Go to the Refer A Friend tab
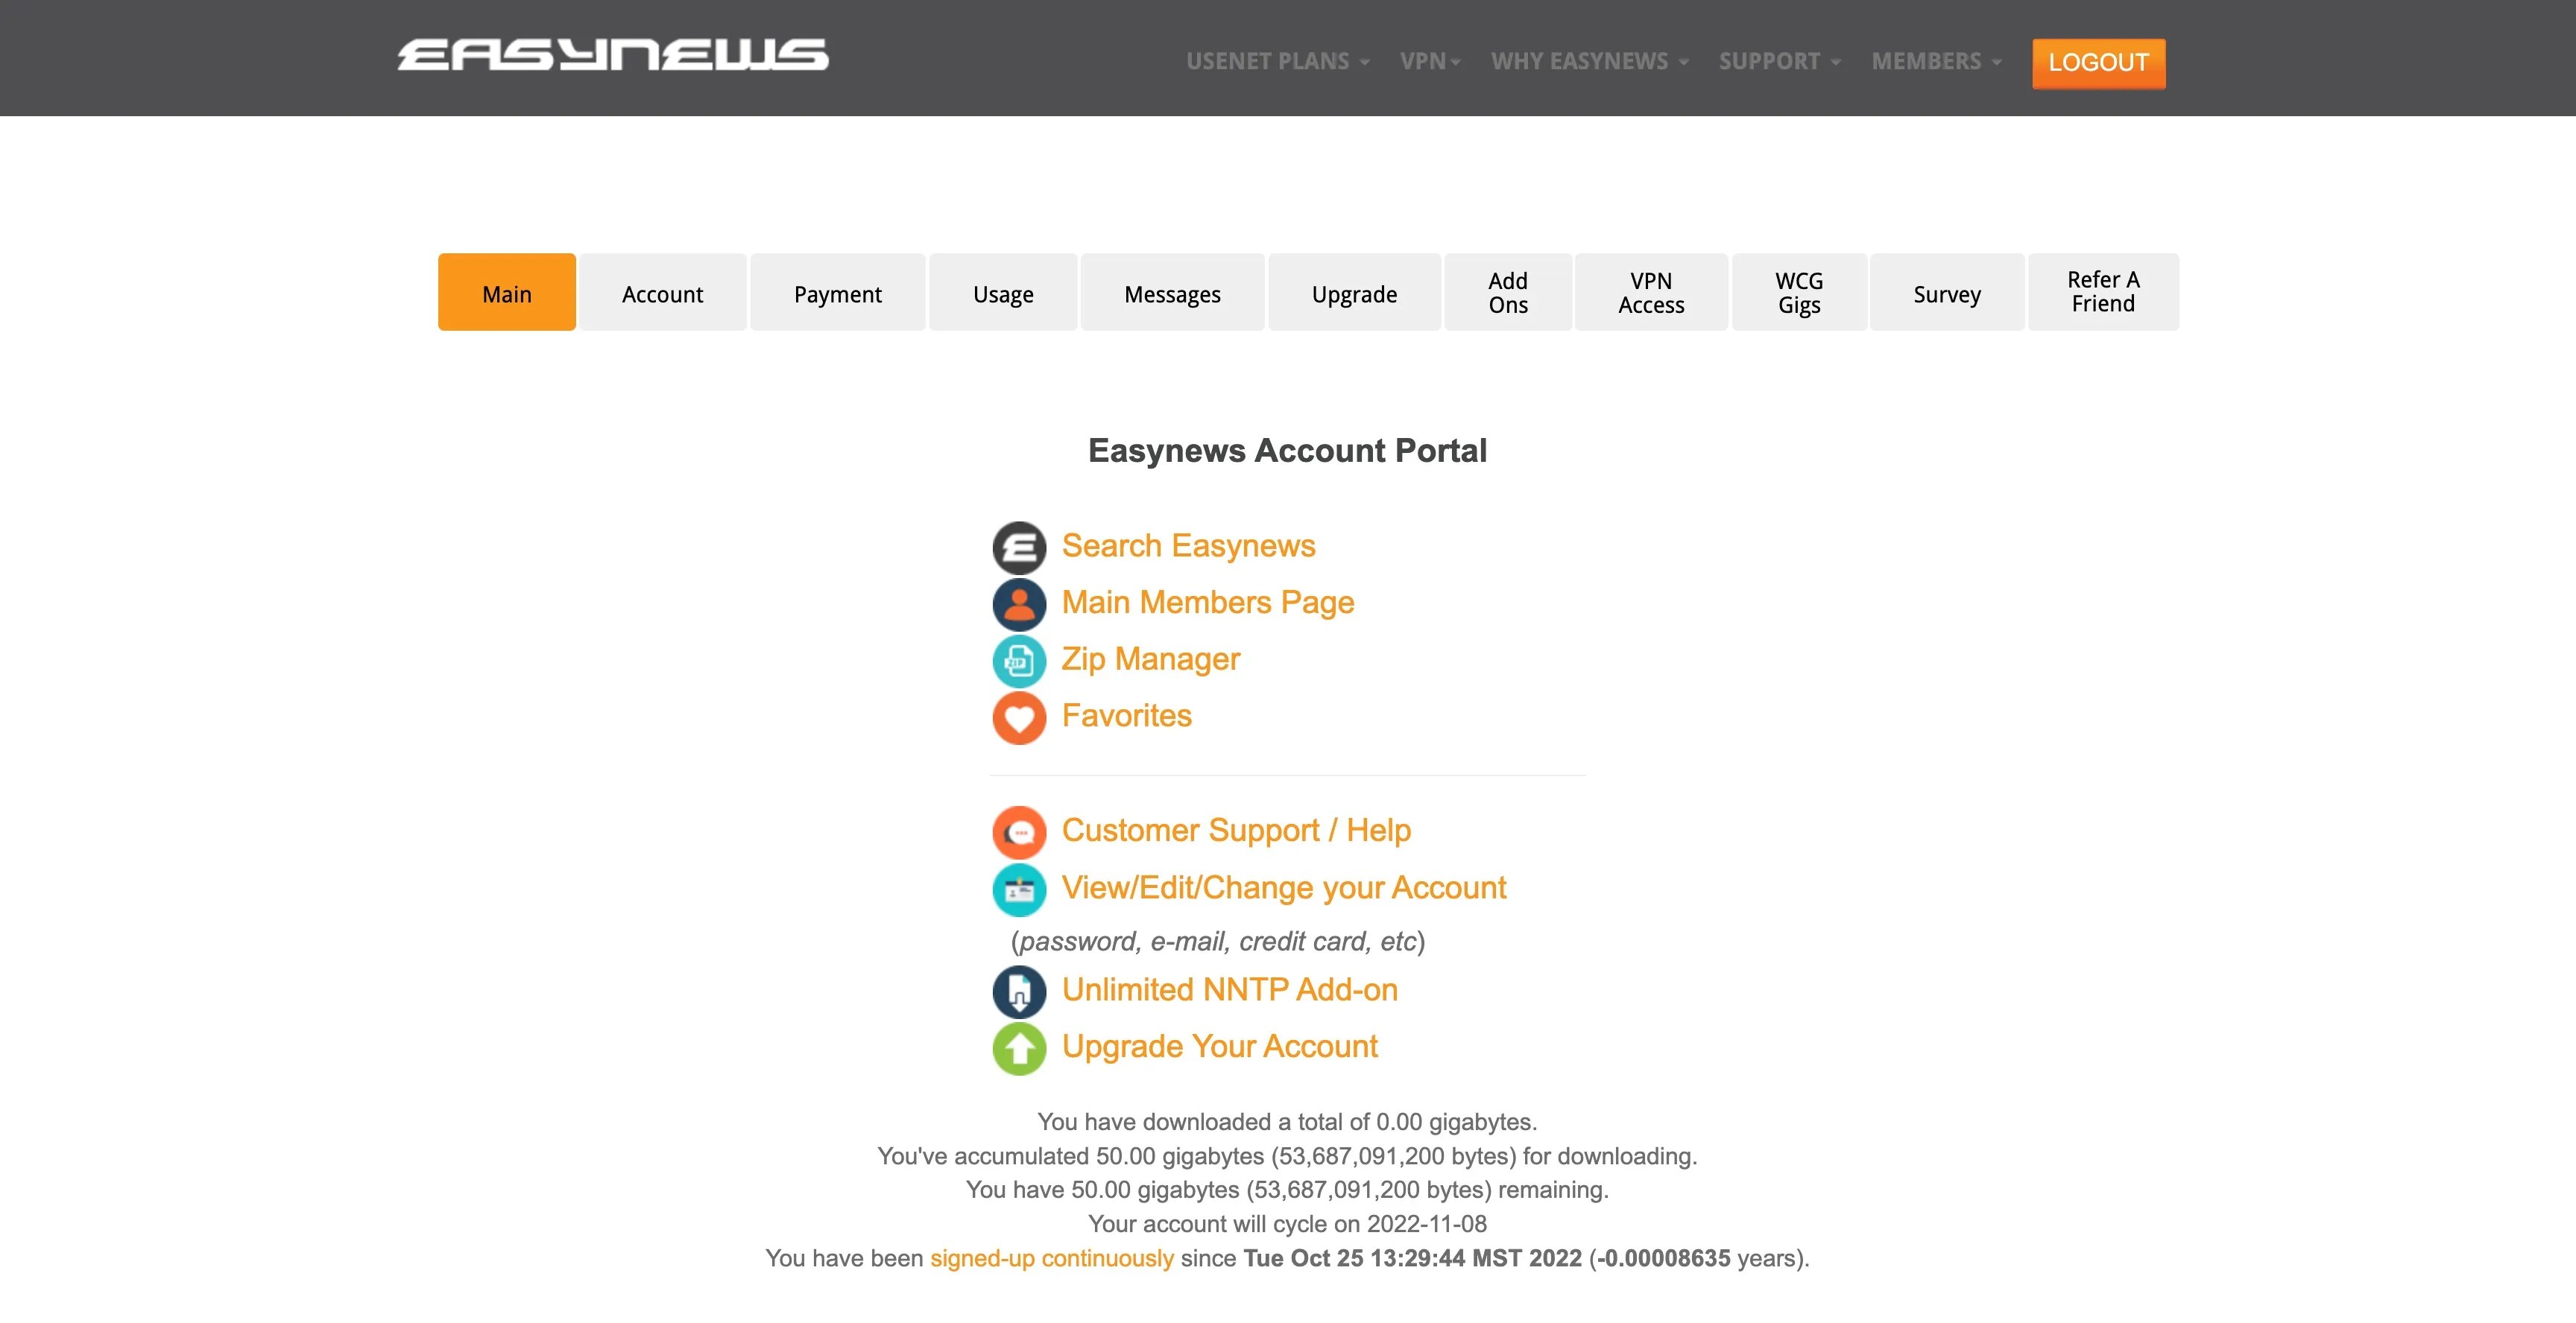The image size is (2576, 1323). [2102, 292]
